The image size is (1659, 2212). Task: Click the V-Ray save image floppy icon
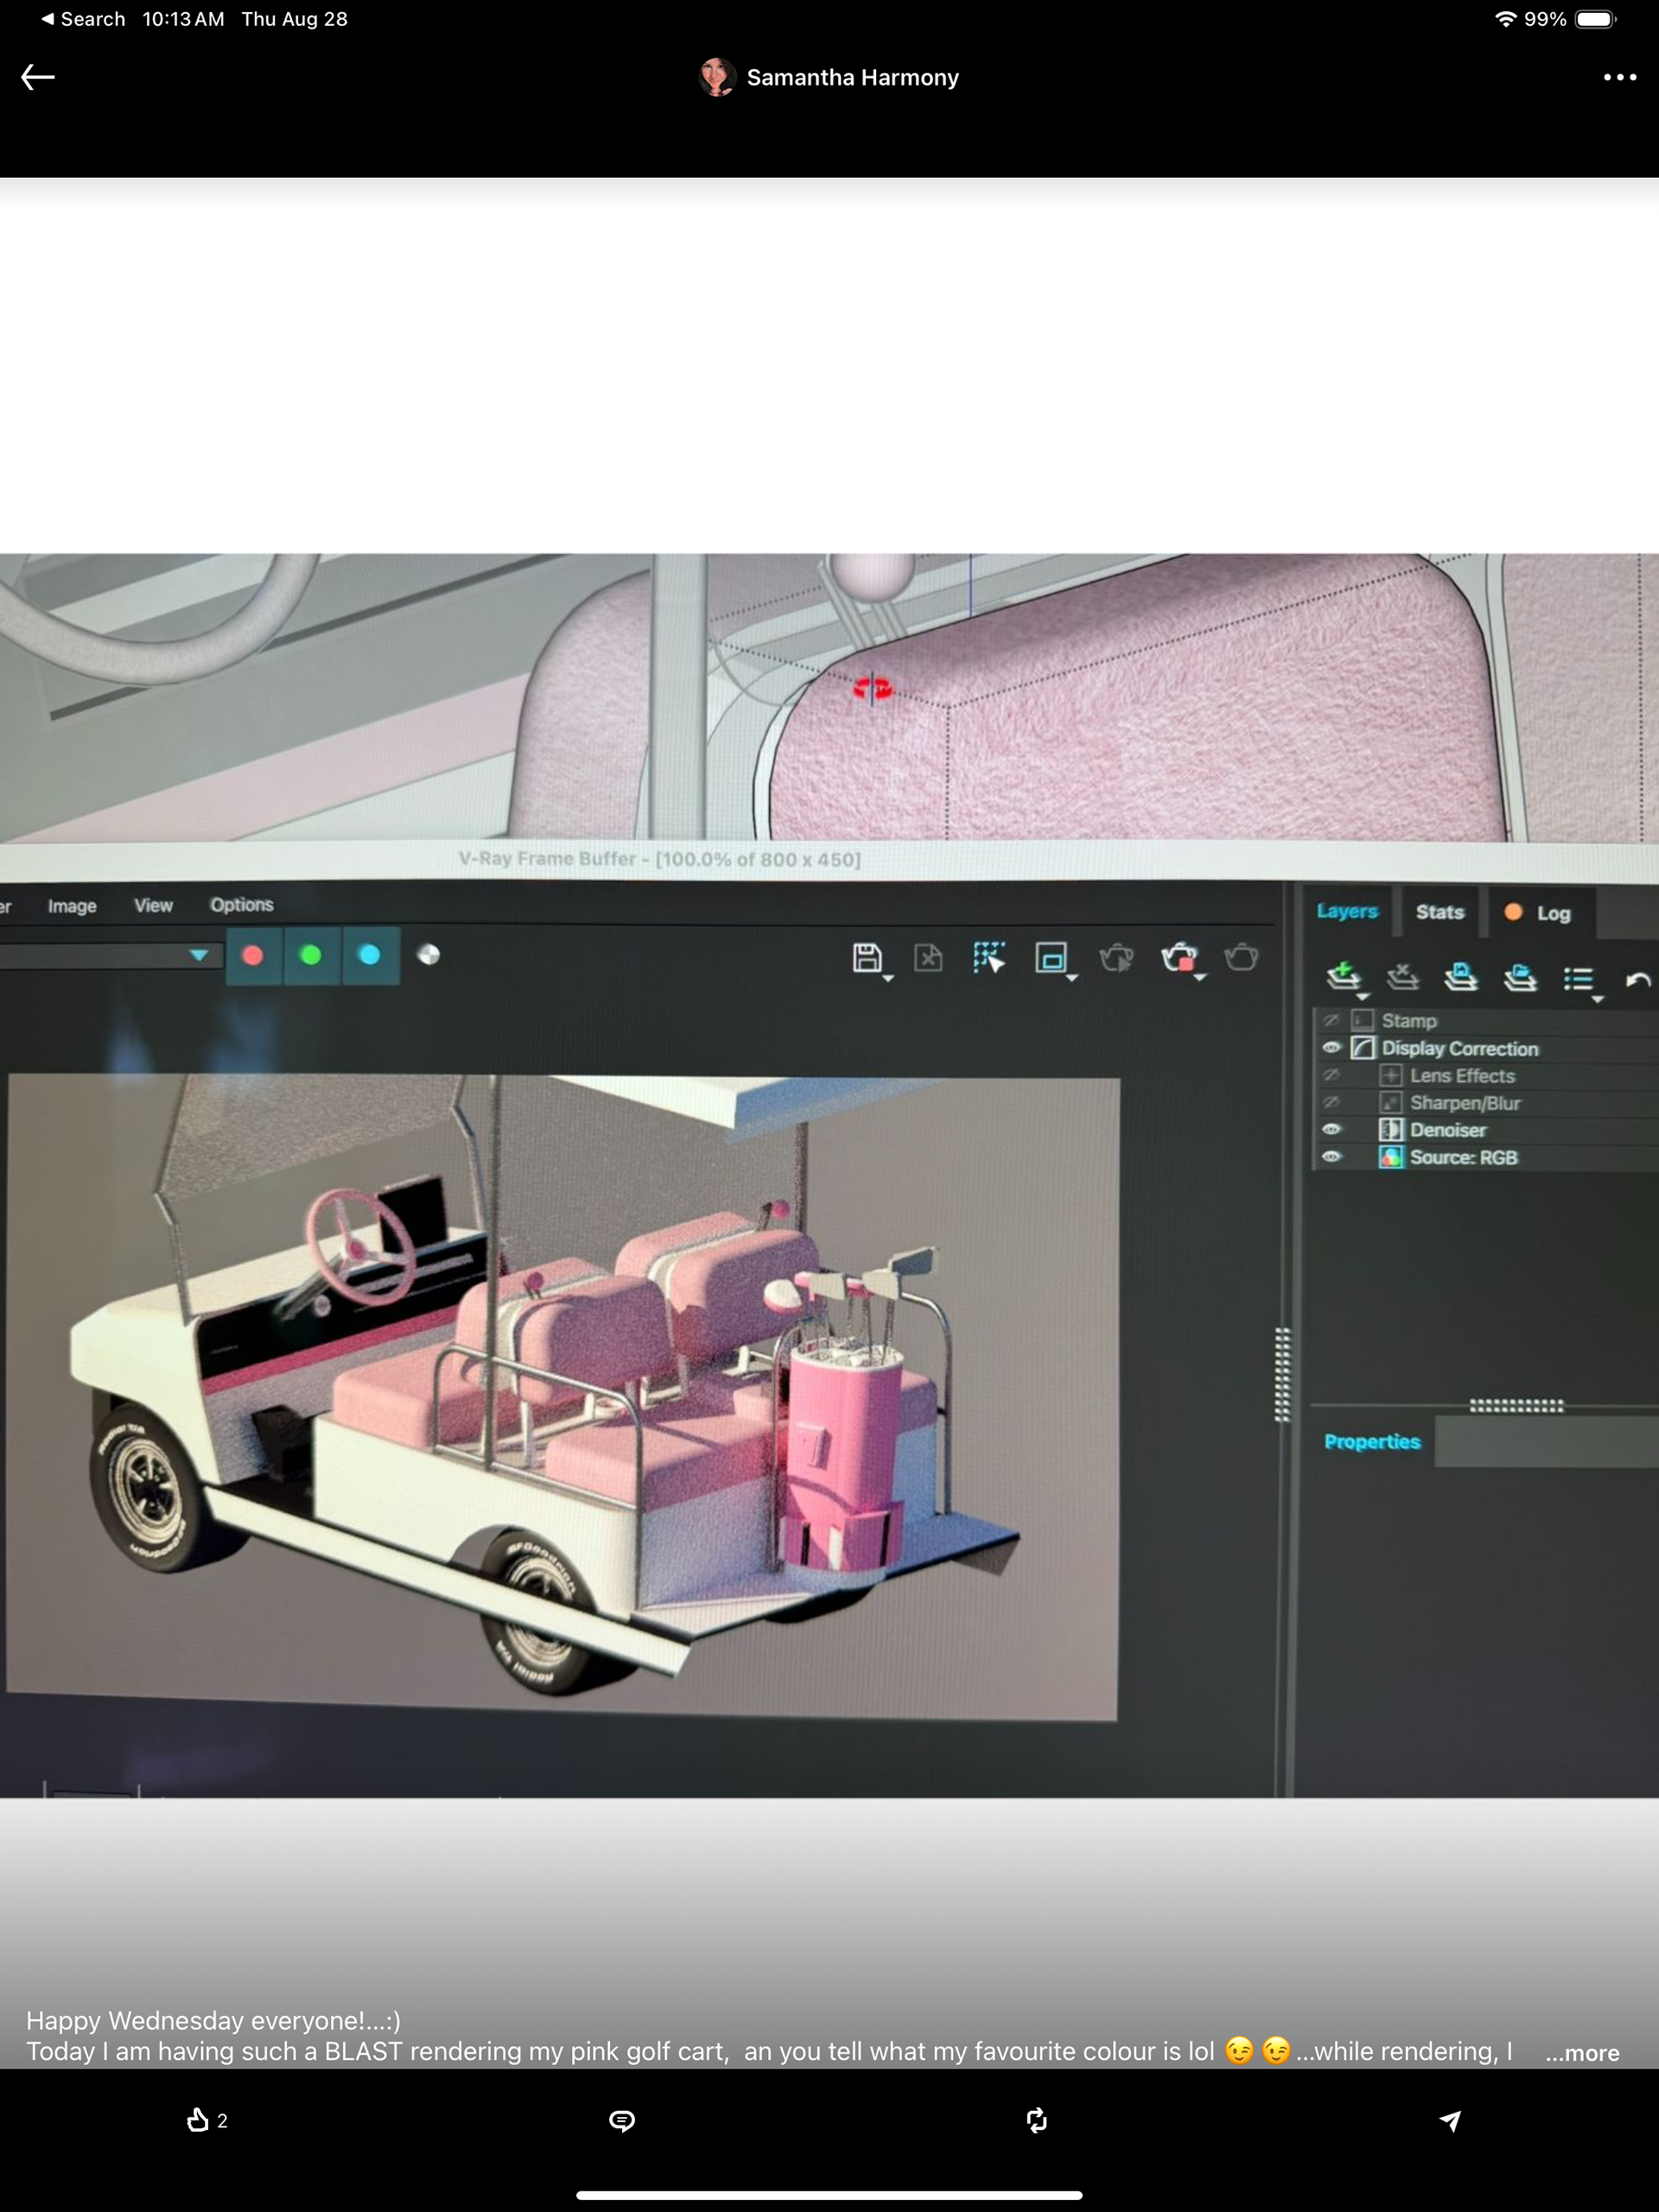pyautogui.click(x=867, y=958)
